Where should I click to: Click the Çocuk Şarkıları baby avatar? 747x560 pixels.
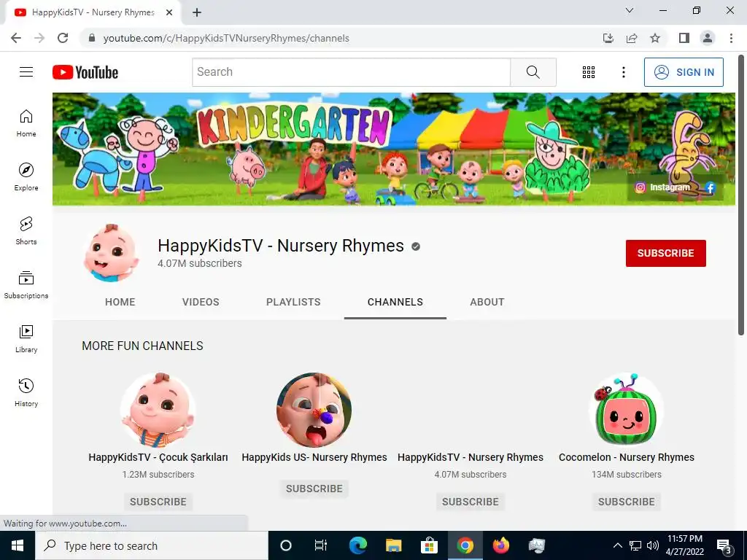point(158,410)
